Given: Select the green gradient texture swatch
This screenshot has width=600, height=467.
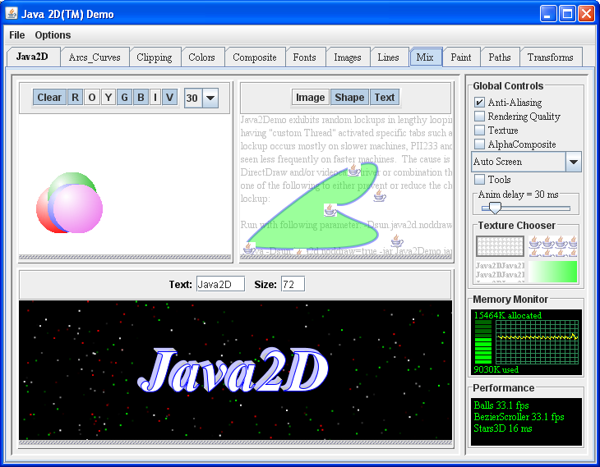Looking at the screenshot, I should click(553, 272).
